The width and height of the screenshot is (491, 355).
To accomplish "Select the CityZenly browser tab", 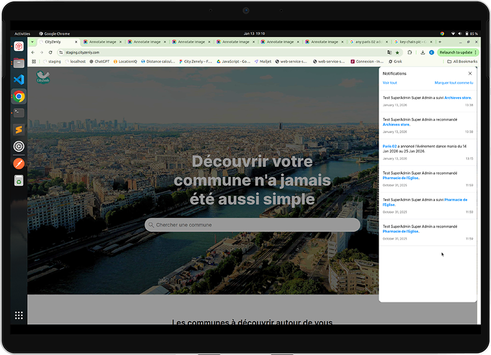I will tap(58, 42).
